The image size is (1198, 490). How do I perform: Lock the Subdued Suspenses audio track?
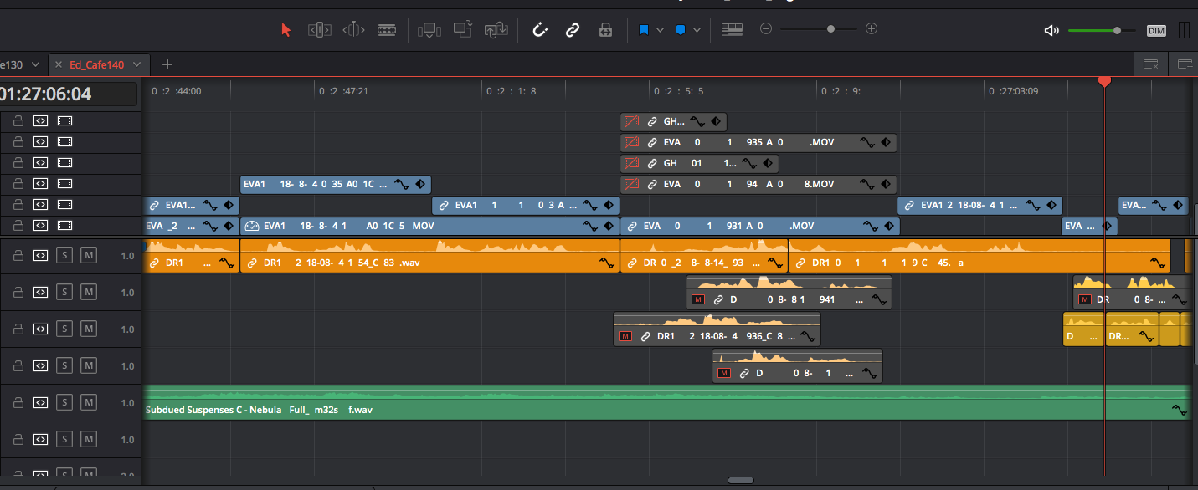18,403
